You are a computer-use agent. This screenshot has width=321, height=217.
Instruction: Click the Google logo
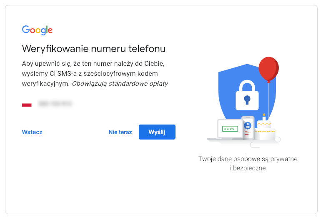[37, 30]
